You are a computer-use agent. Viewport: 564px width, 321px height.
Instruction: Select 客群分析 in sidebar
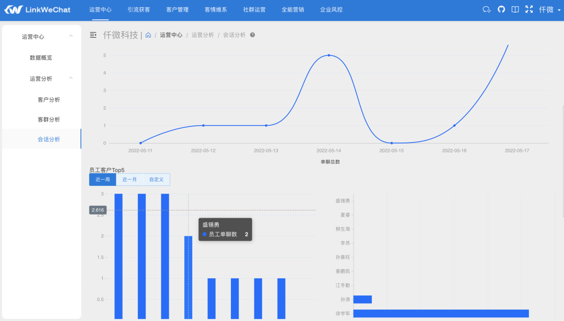49,120
